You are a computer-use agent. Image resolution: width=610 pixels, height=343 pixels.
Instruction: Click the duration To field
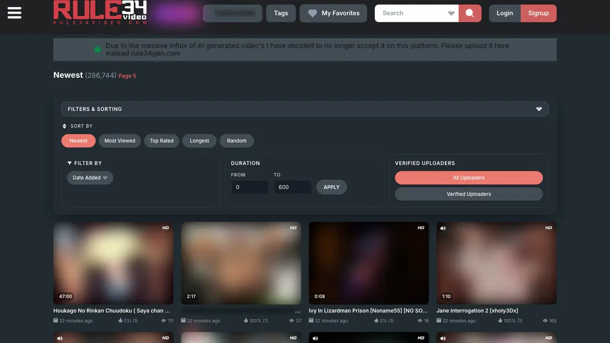293,187
